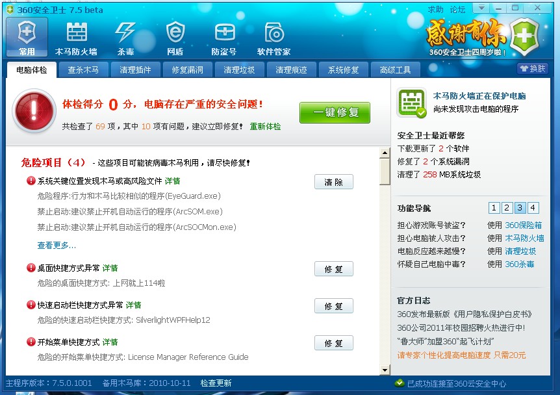Open the 清理垃圾 navigation link
560x395 pixels.
(520, 251)
